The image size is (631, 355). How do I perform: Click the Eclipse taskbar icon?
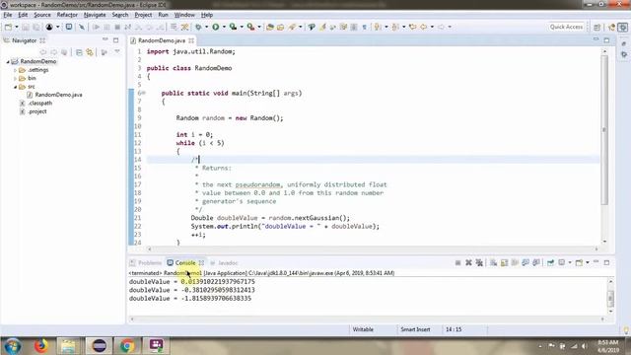[x=99, y=346]
